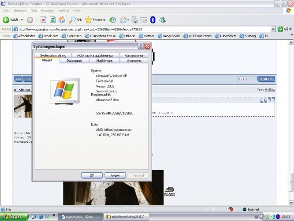Select the Allmänt tab
Viewport: 294px width, 221px height.
tap(47, 60)
